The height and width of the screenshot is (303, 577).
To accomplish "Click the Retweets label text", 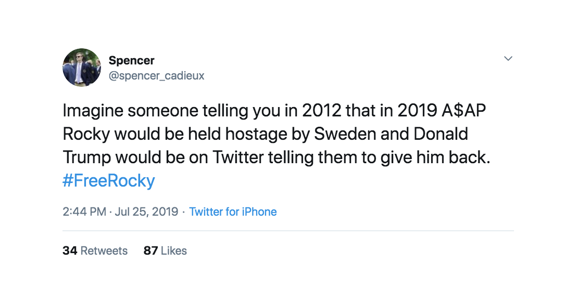I will (104, 251).
